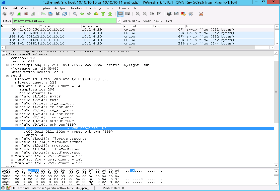Collapse the Set 1 node
The height and width of the screenshot is (191, 280).
click(8, 75)
